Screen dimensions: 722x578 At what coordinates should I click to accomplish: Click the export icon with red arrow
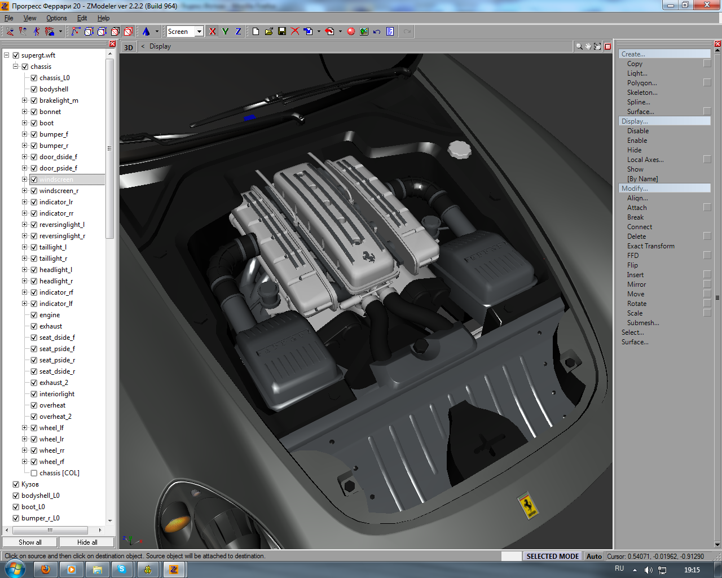[330, 32]
